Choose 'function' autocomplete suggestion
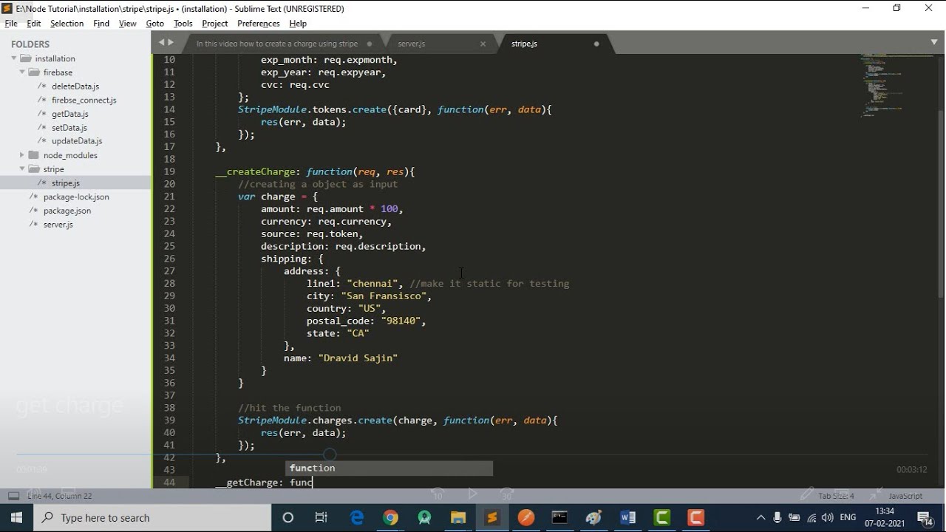 pos(389,468)
